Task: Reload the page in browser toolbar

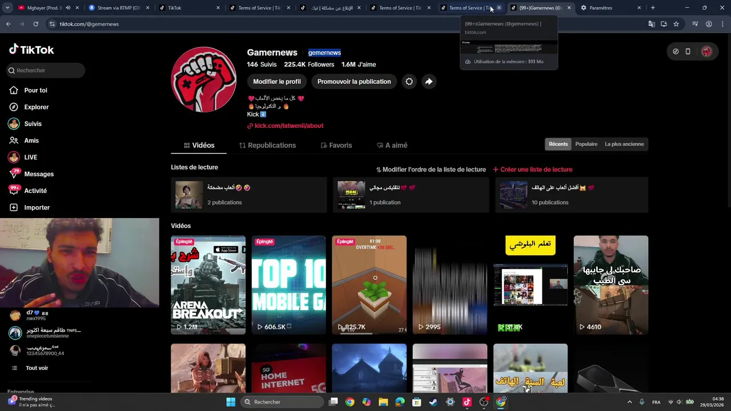Action: point(35,24)
